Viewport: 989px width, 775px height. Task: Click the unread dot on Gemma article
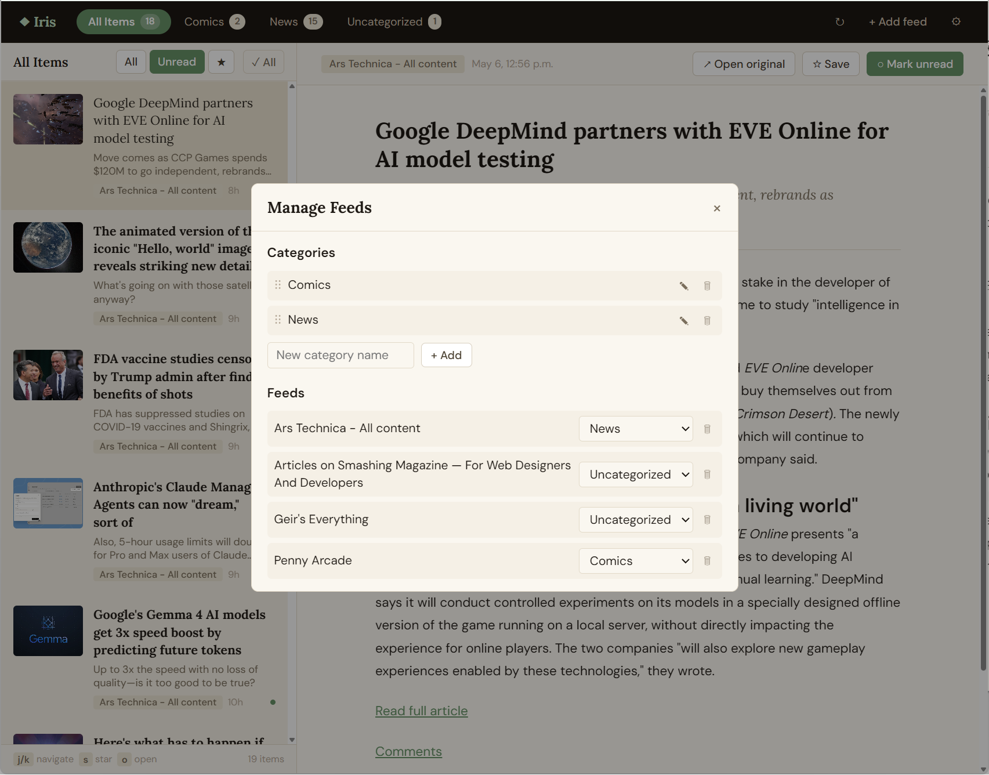(x=273, y=702)
